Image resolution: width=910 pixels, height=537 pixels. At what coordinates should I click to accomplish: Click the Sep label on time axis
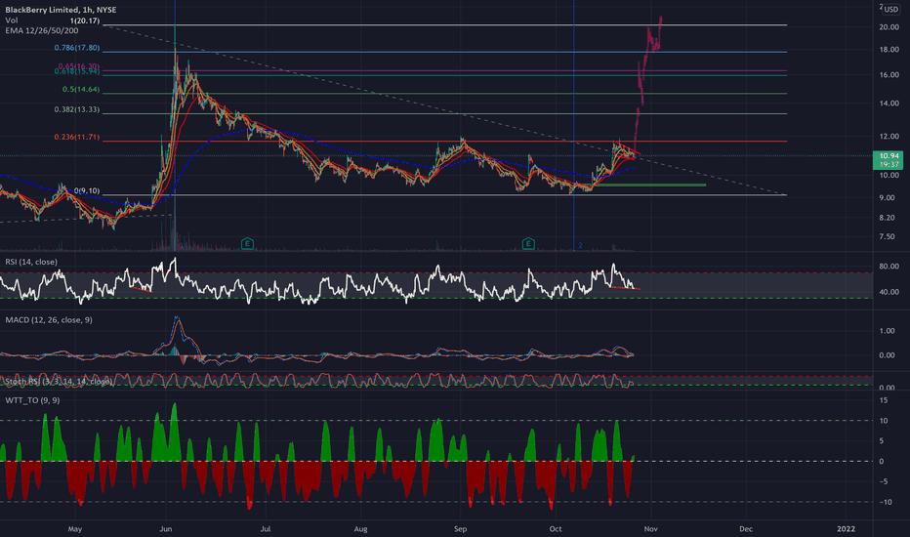[460, 529]
